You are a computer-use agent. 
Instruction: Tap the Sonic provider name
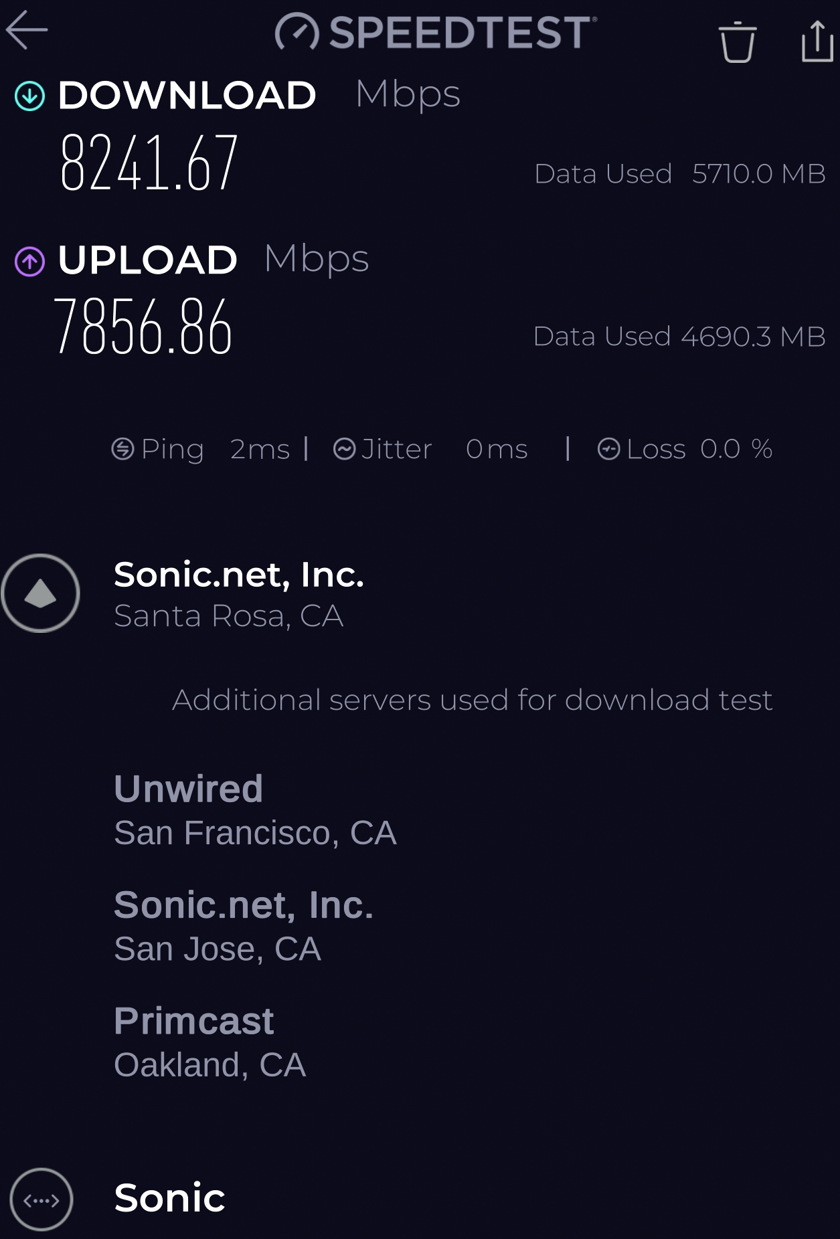click(x=169, y=1198)
